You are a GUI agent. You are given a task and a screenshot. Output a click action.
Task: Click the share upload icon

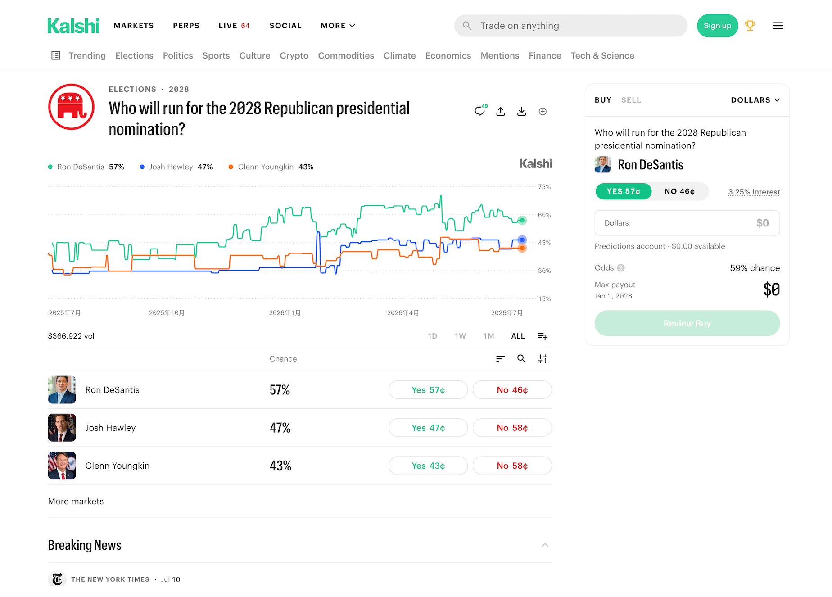[501, 111]
